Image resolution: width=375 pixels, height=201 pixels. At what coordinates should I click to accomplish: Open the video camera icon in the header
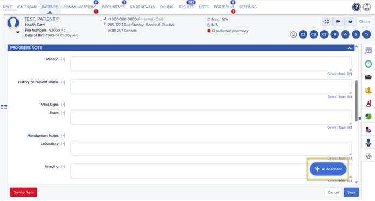point(338,21)
